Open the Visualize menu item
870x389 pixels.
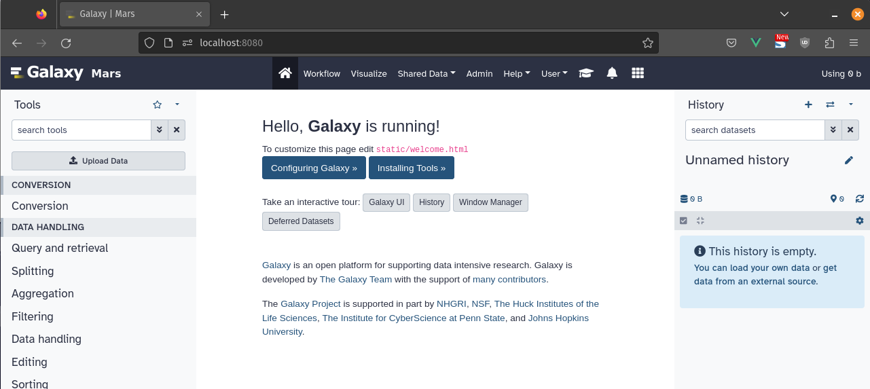pyautogui.click(x=369, y=73)
